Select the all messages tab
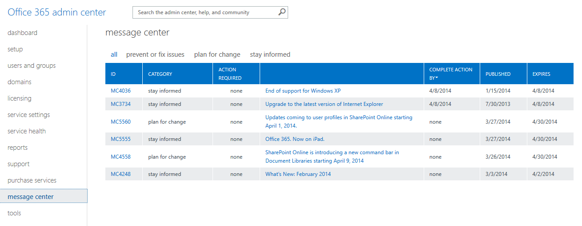This screenshot has height=226, width=582. click(114, 55)
